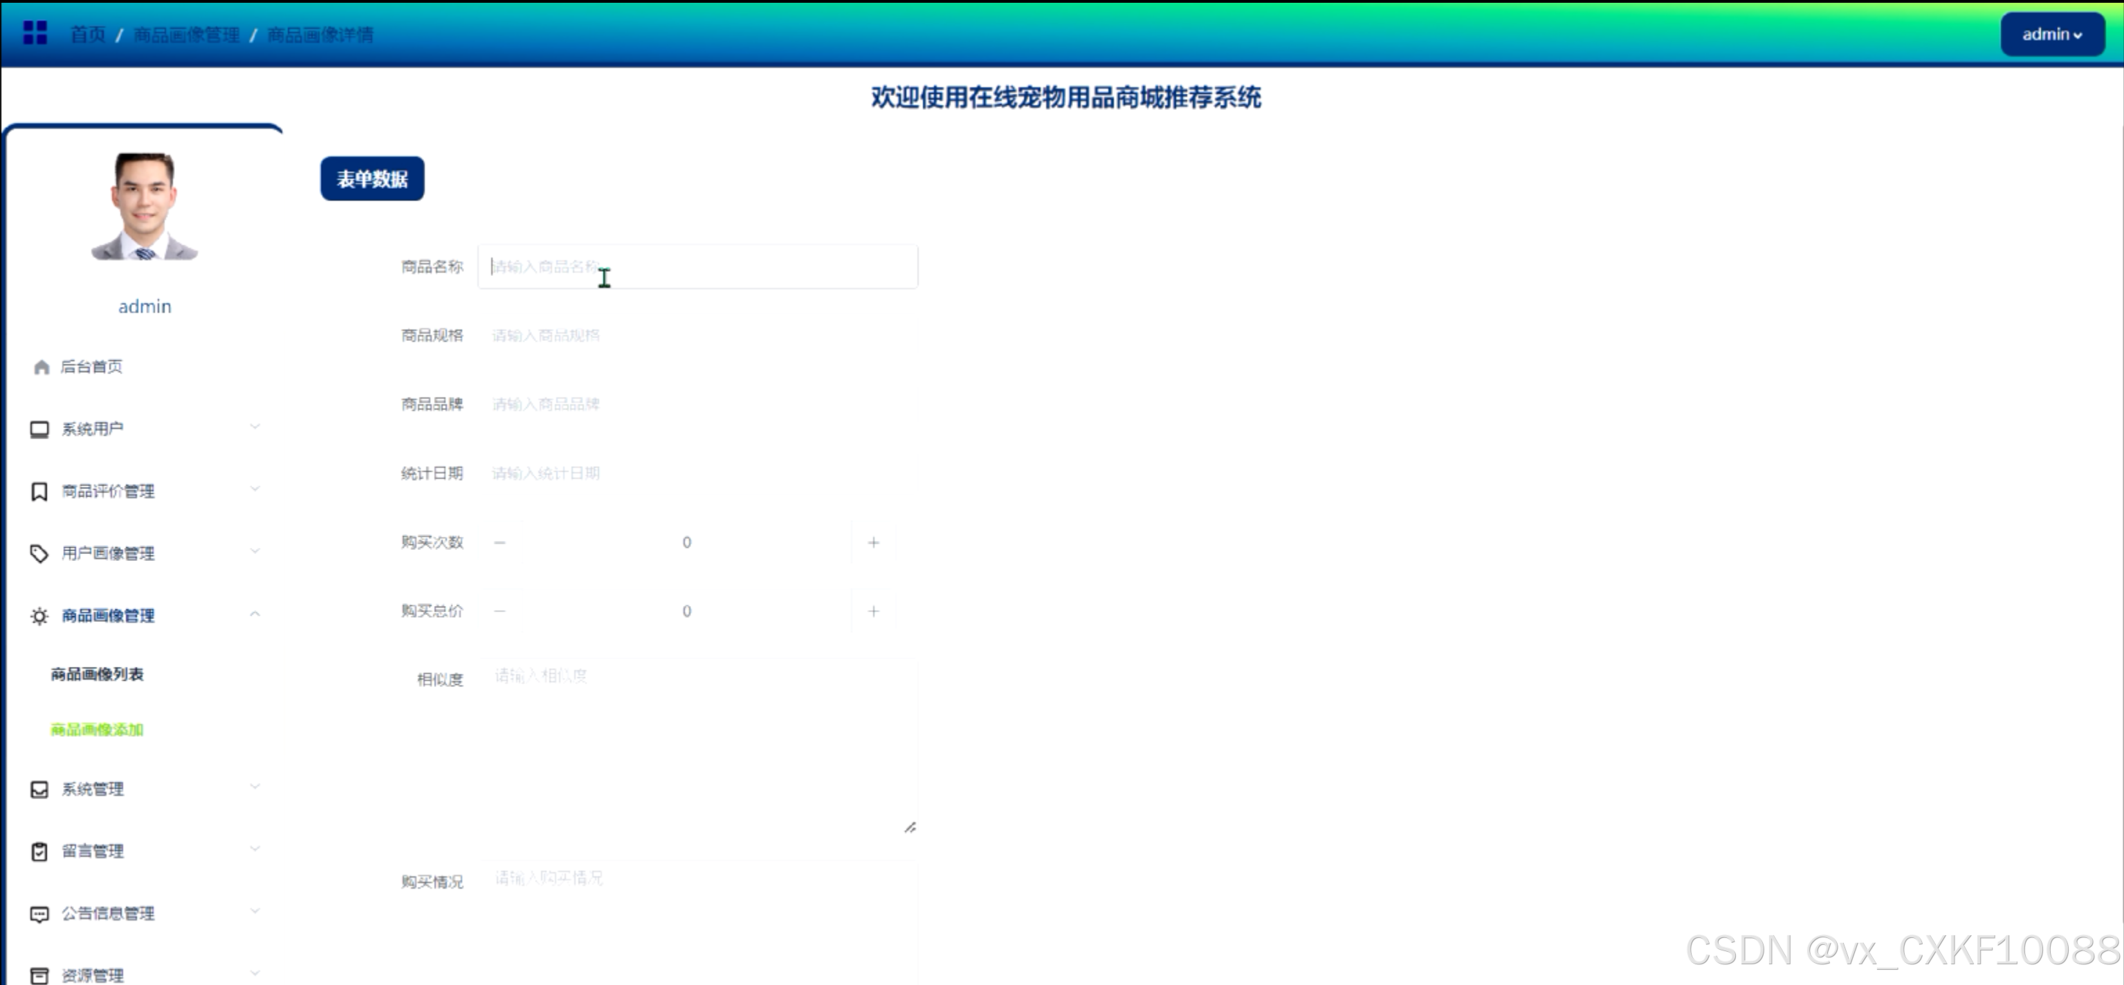Expand the 系统用户 menu chevron
Image resolution: width=2124 pixels, height=985 pixels.
(255, 427)
